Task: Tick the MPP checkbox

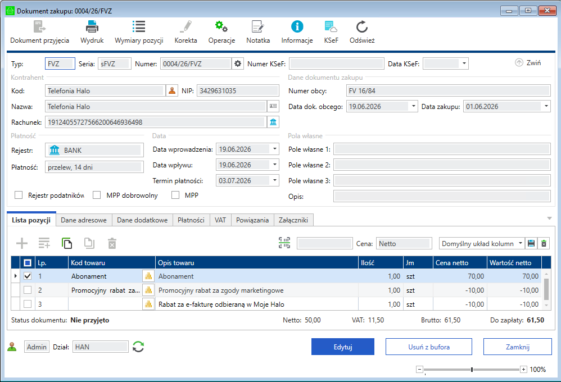Action: click(175, 195)
